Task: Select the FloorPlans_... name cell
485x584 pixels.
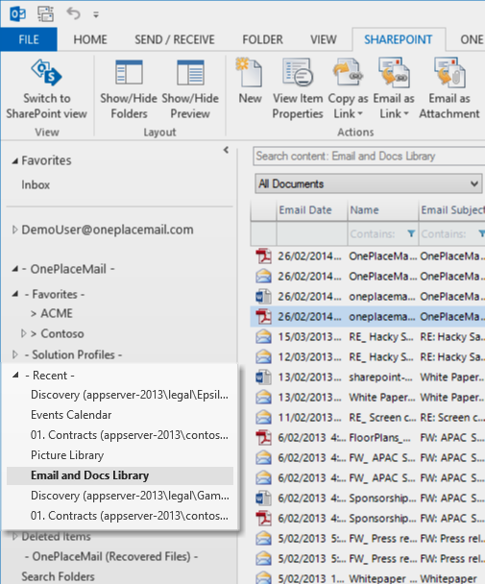Action: [x=379, y=438]
